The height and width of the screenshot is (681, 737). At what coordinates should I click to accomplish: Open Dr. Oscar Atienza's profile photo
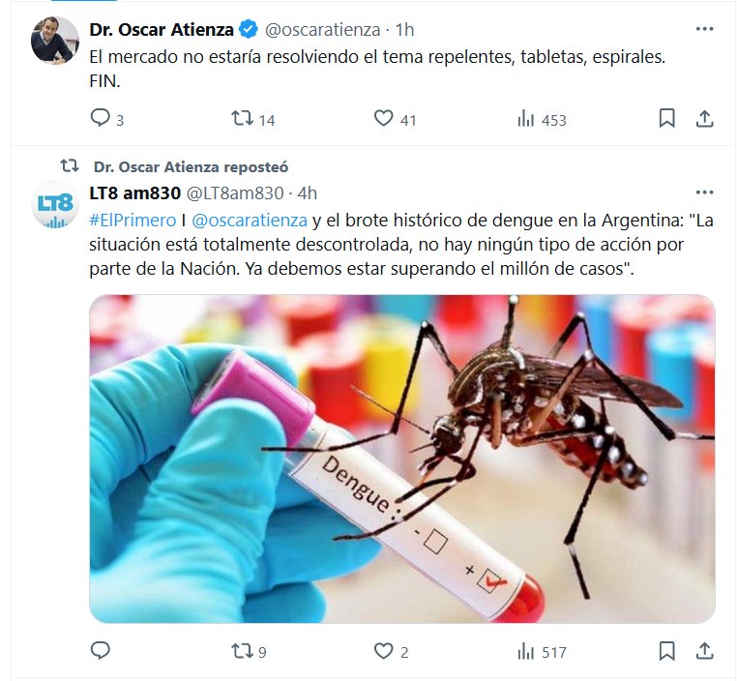pyautogui.click(x=55, y=41)
